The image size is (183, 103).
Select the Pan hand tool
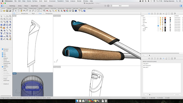click(x=27, y=11)
